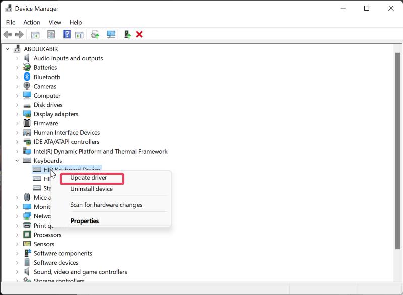The width and height of the screenshot is (403, 295).
Task: Expand Sound, video and game controllers
Action: click(x=17, y=272)
